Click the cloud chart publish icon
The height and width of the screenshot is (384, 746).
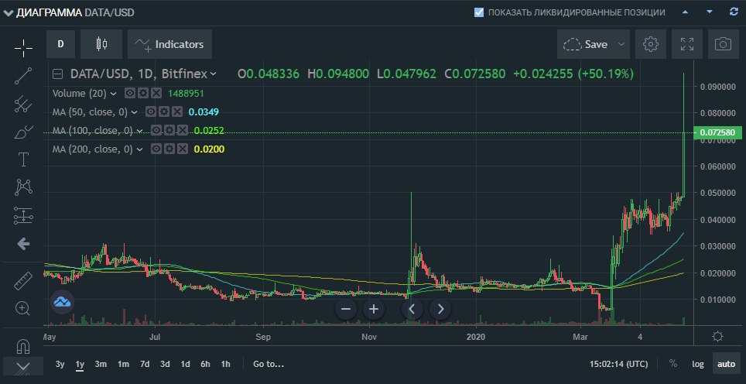coord(62,302)
